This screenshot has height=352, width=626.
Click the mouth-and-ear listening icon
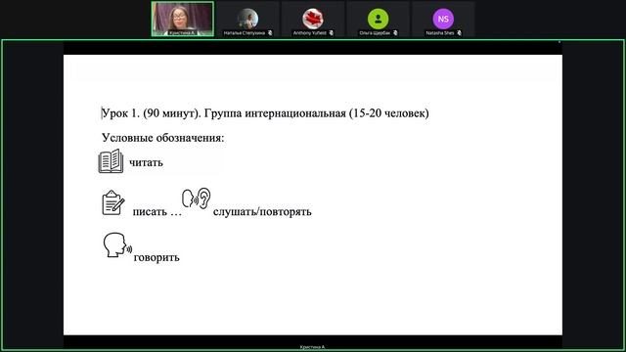196,198
